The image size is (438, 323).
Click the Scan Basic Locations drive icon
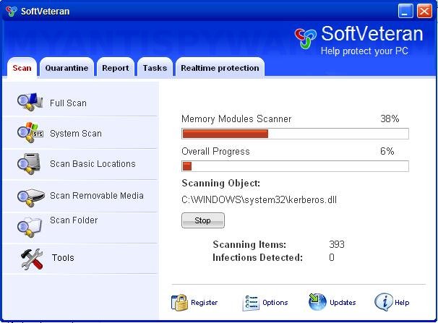(x=29, y=163)
